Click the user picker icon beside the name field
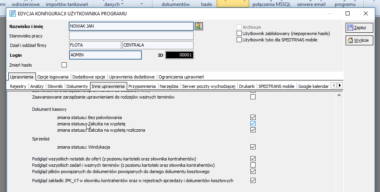 coord(199,26)
